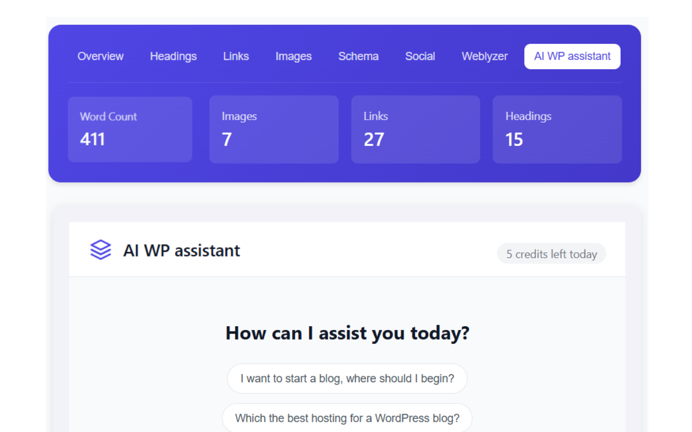692x432 pixels.
Task: Click the highlighted AI WP assistant pill
Action: click(572, 56)
